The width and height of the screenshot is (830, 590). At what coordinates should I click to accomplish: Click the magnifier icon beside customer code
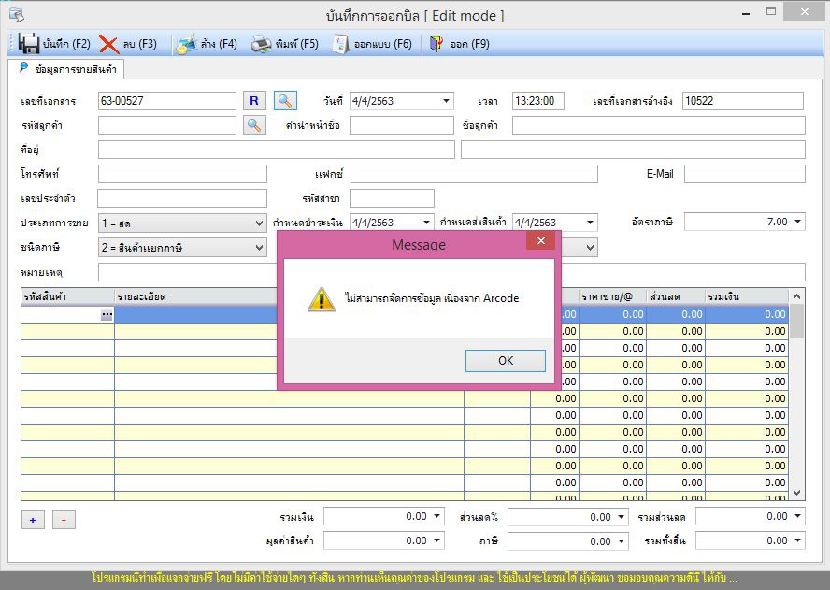point(253,125)
